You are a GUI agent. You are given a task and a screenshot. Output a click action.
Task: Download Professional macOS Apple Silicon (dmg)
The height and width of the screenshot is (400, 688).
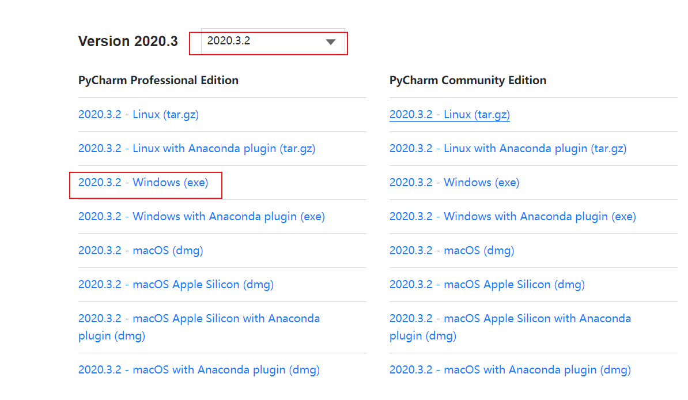pyautogui.click(x=176, y=285)
